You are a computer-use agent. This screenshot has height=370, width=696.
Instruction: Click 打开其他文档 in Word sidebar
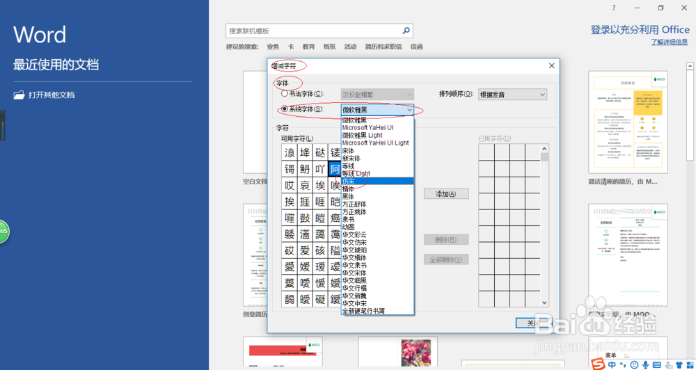[52, 95]
